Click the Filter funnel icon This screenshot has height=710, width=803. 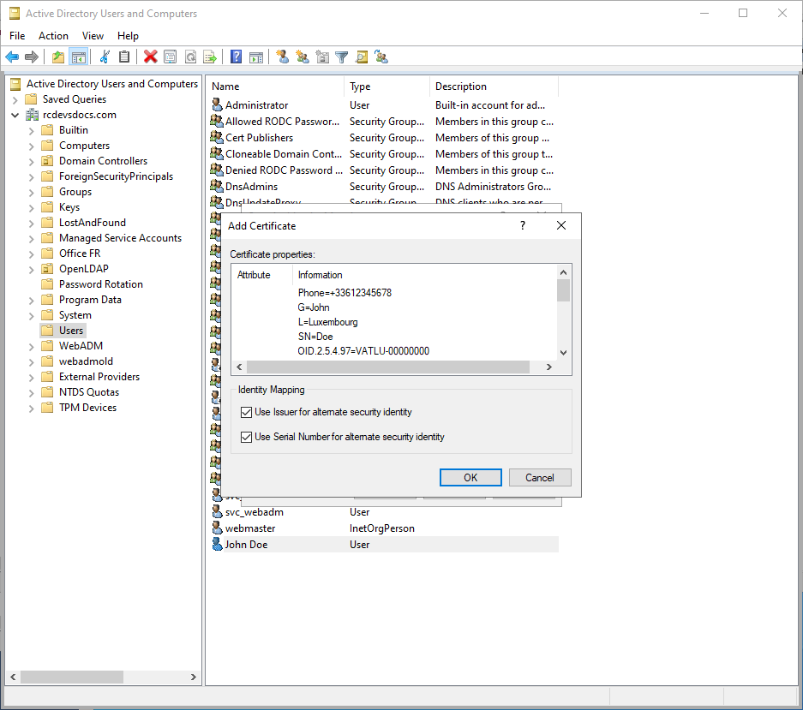tap(342, 57)
